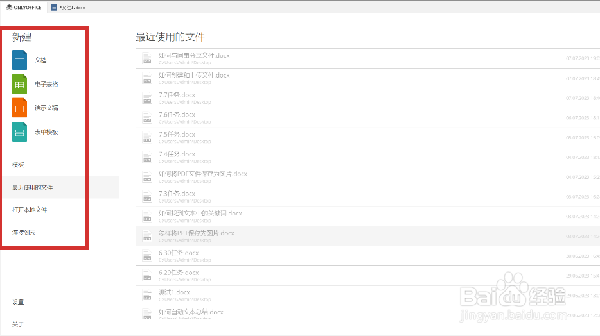
Task: Open recent file 怎样将PPT保存为图片.docx
Action: pos(367,236)
